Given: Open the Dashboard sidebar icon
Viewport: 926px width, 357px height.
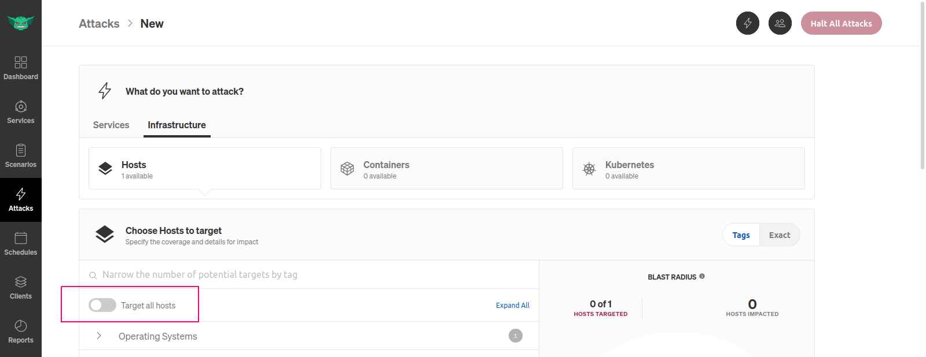Looking at the screenshot, I should [21, 62].
